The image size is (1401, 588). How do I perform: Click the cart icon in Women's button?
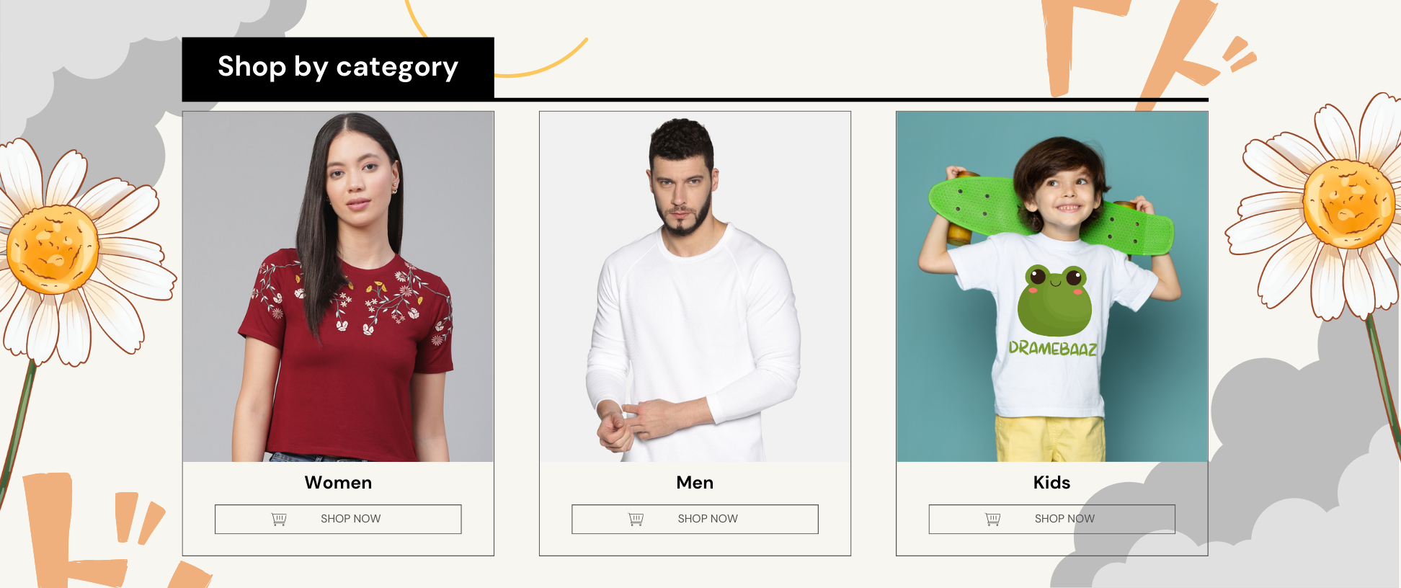(x=279, y=519)
